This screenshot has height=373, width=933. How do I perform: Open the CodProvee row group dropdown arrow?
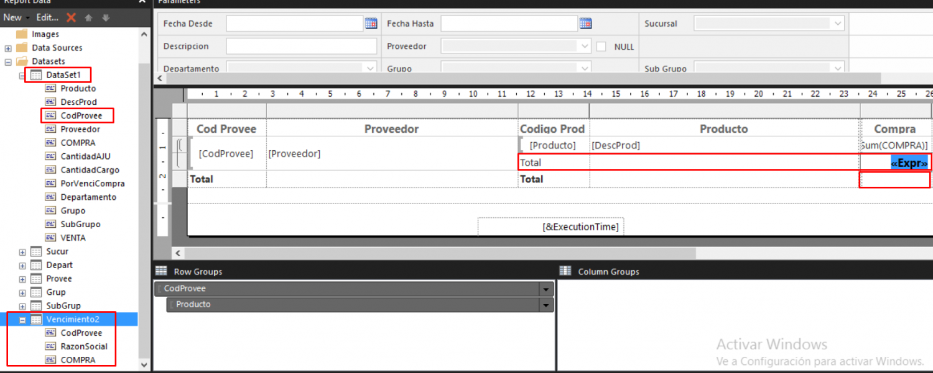pos(547,289)
